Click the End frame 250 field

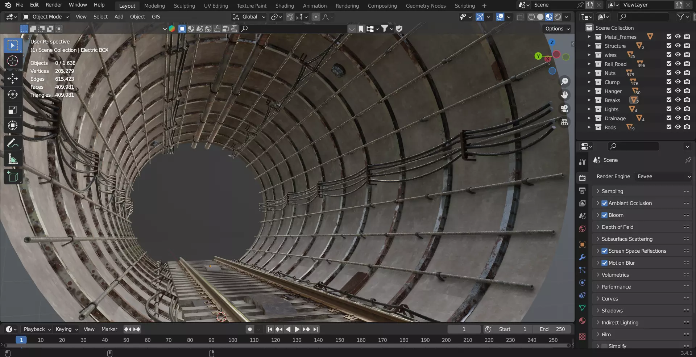[x=552, y=329]
